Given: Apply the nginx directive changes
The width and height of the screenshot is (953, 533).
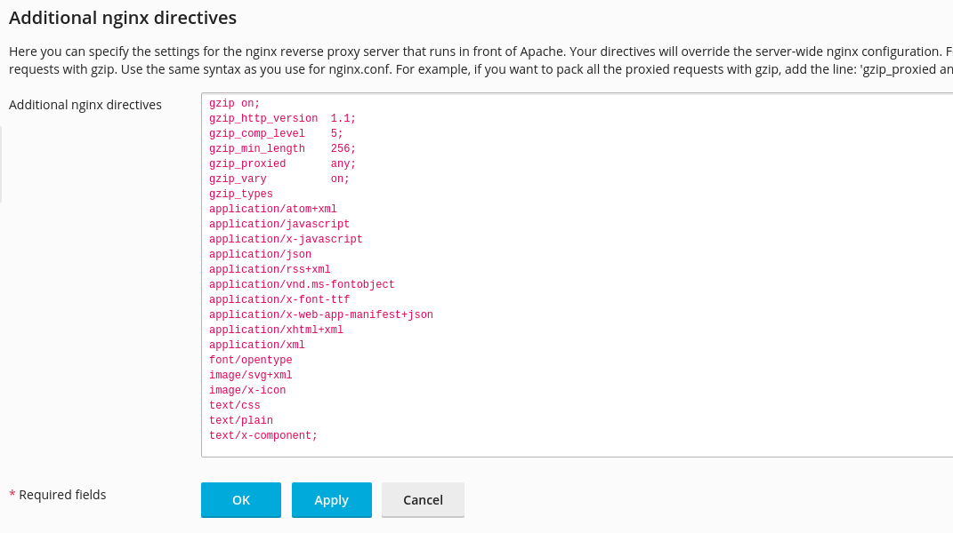Looking at the screenshot, I should [331, 499].
